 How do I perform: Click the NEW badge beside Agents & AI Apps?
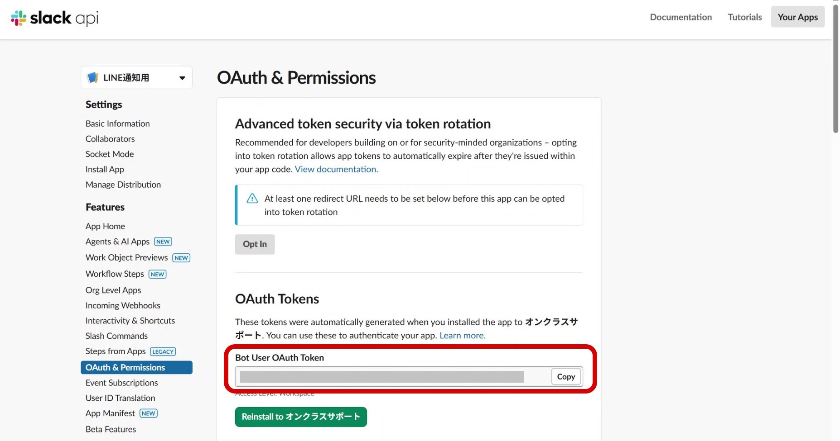(x=163, y=242)
